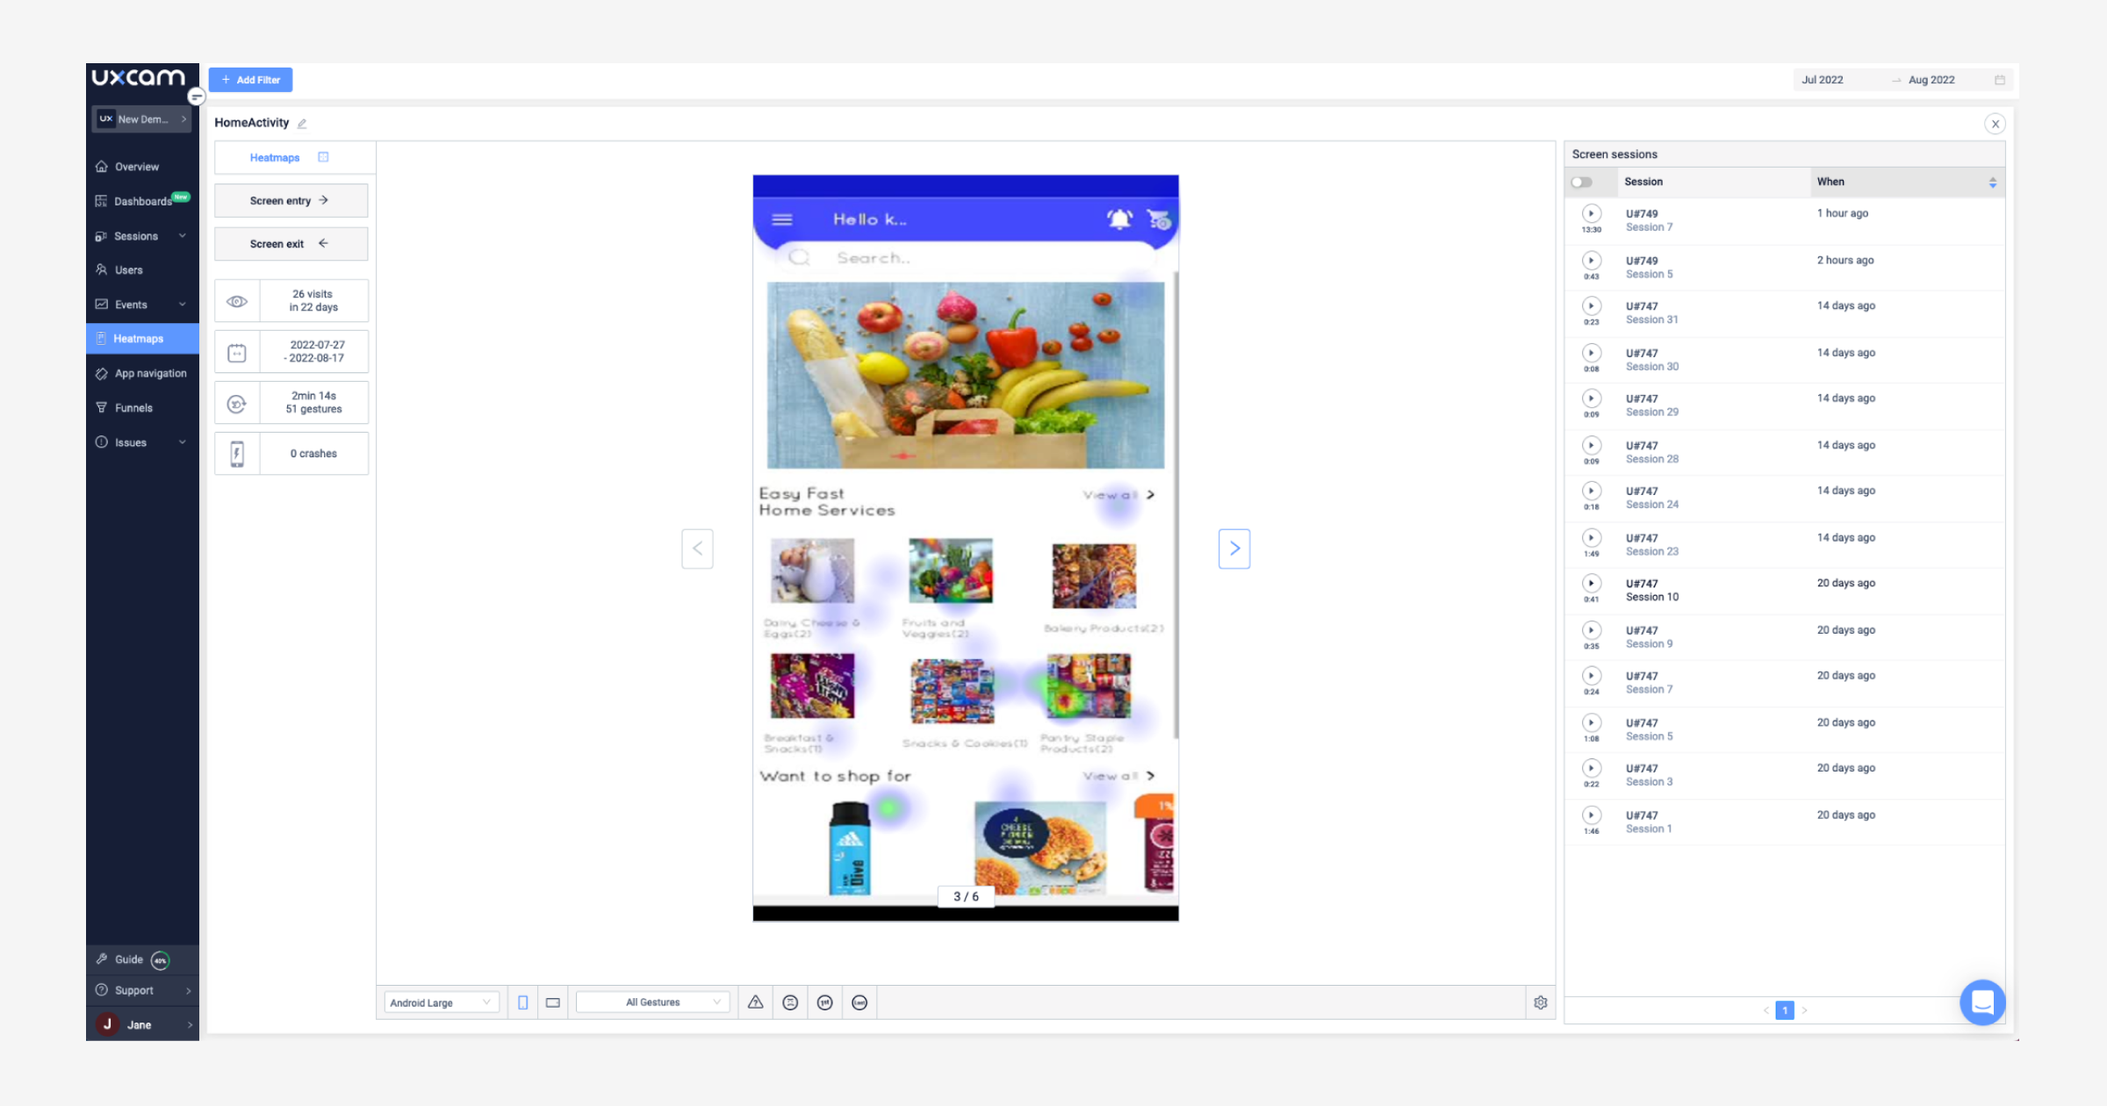The height and width of the screenshot is (1106, 2107).
Task: Switch to the landscape device view icon
Action: (551, 1002)
